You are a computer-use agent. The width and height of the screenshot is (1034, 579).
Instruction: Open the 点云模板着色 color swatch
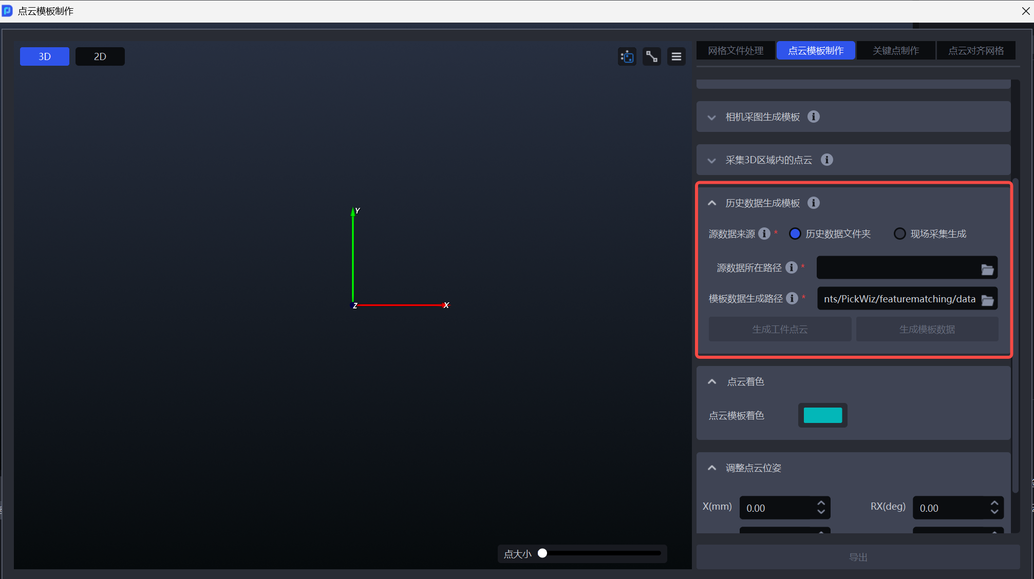pos(822,415)
